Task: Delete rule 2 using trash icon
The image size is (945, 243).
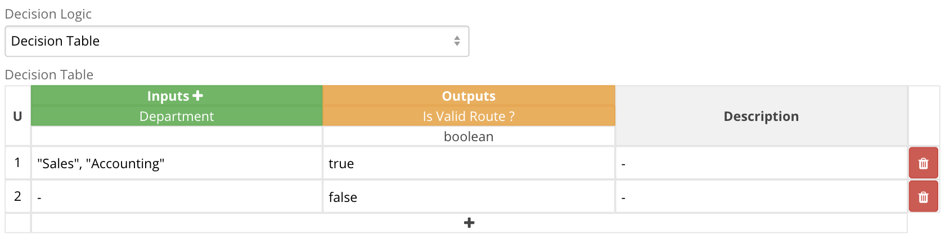Action: 923,196
